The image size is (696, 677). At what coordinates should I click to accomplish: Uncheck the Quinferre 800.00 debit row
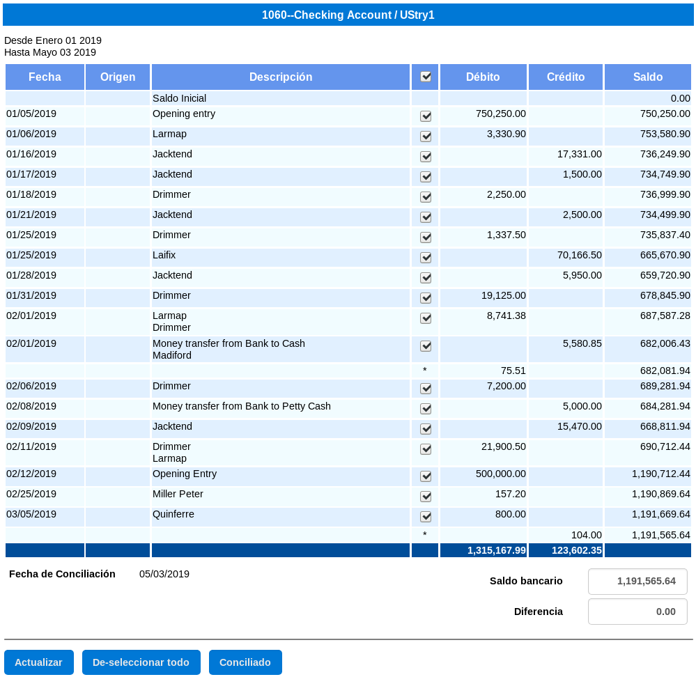[x=426, y=517]
